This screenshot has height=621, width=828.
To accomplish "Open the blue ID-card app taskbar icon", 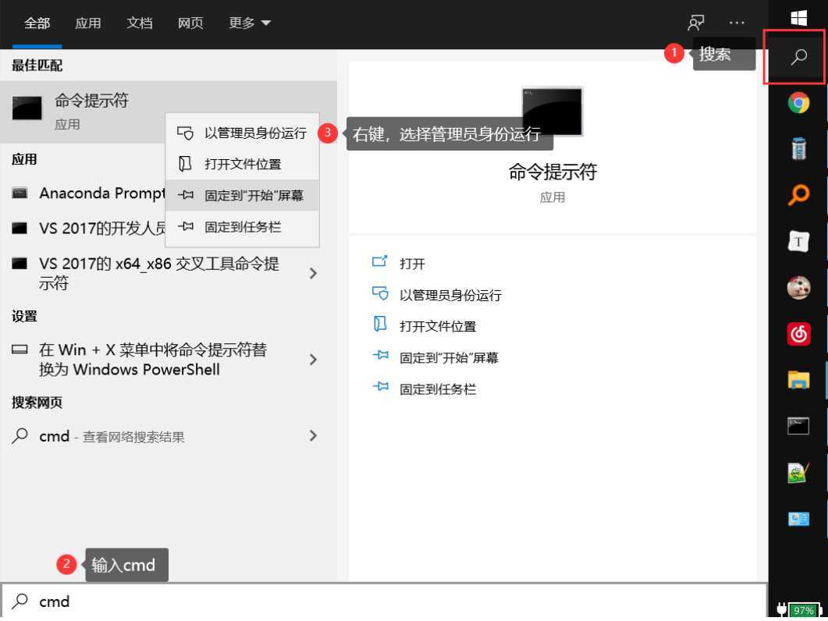I will pyautogui.click(x=798, y=519).
